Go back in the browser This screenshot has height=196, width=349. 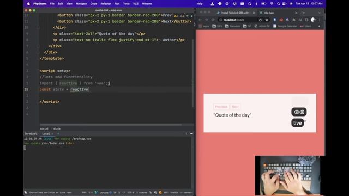200,20
